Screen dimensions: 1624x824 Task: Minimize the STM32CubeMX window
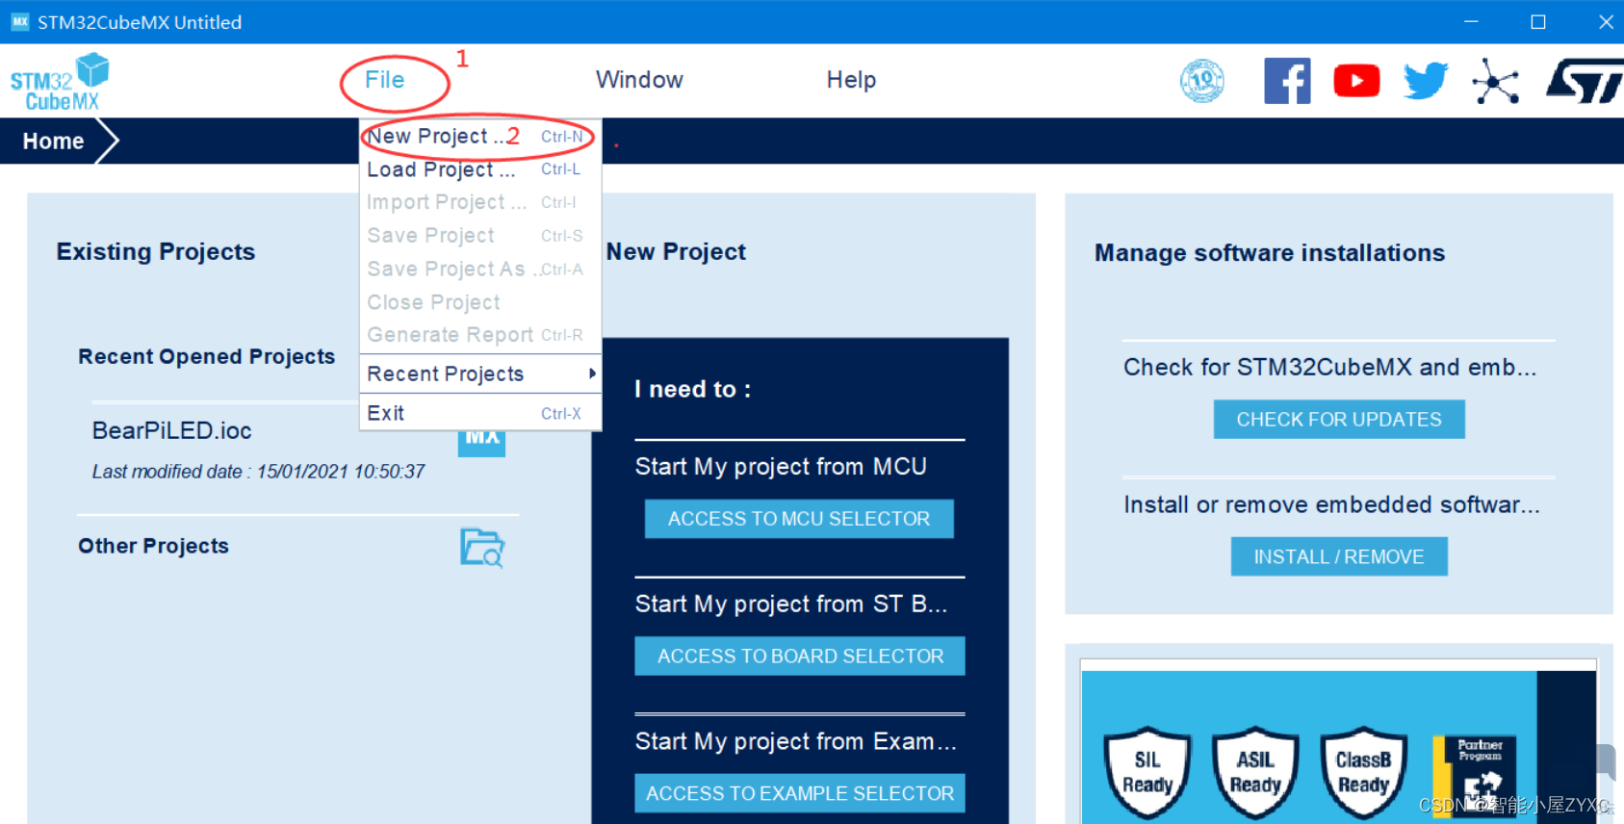point(1471,21)
